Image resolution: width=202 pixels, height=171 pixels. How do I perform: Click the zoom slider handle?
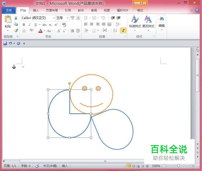[x=179, y=166]
